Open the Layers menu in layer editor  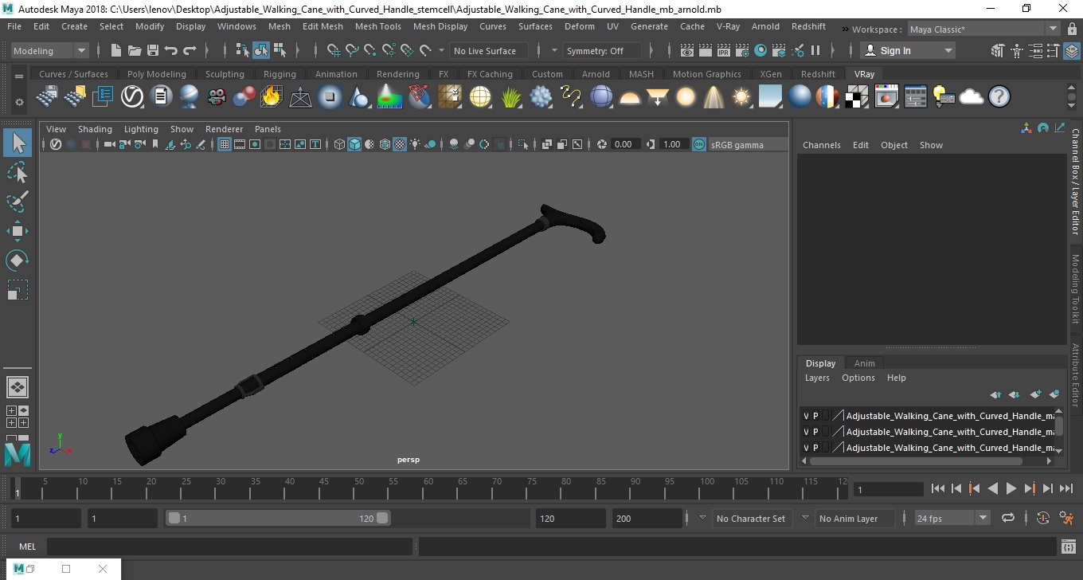click(817, 378)
